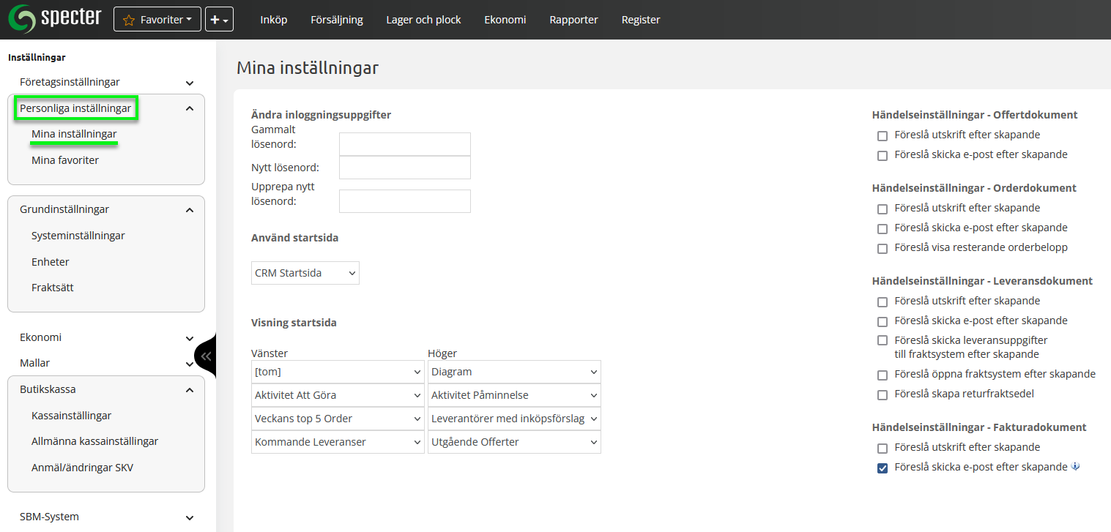Uncheck Föreslå skicka e-post under Fakturadokument
Image resolution: width=1111 pixels, height=532 pixels.
click(x=883, y=468)
